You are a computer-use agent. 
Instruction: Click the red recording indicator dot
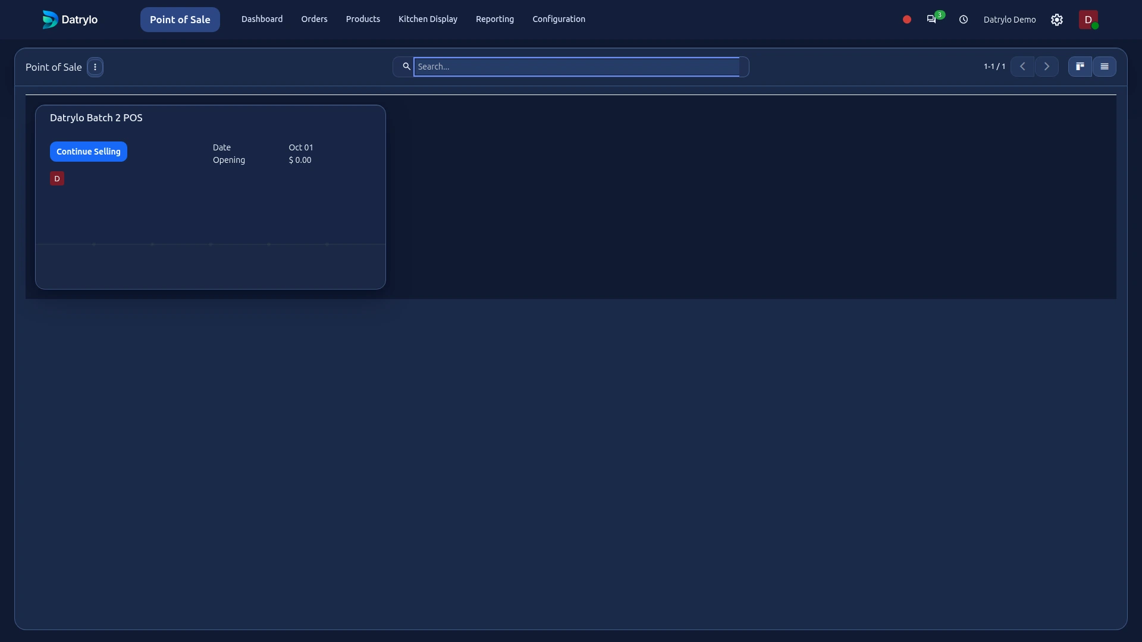907,20
